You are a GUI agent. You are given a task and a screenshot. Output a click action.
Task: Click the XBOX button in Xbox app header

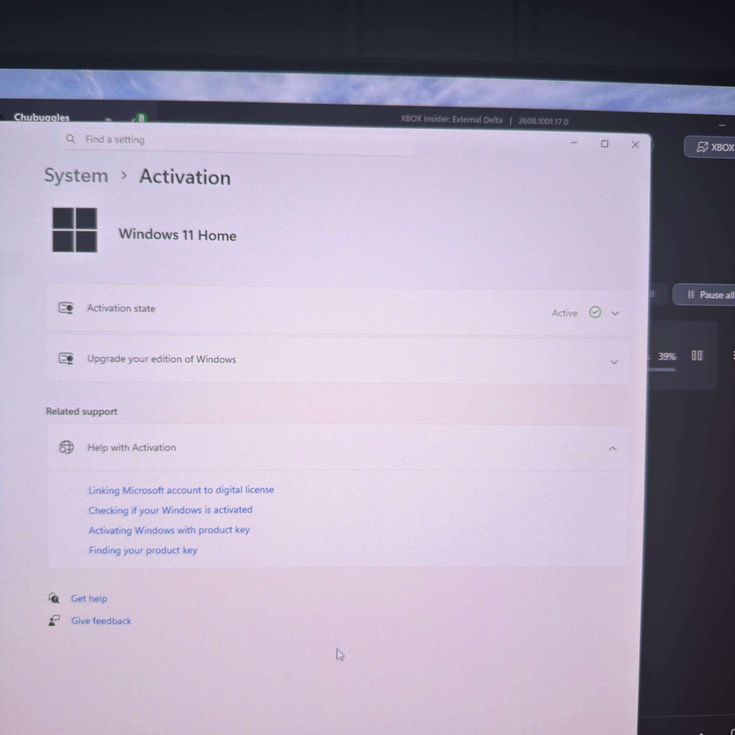[710, 147]
